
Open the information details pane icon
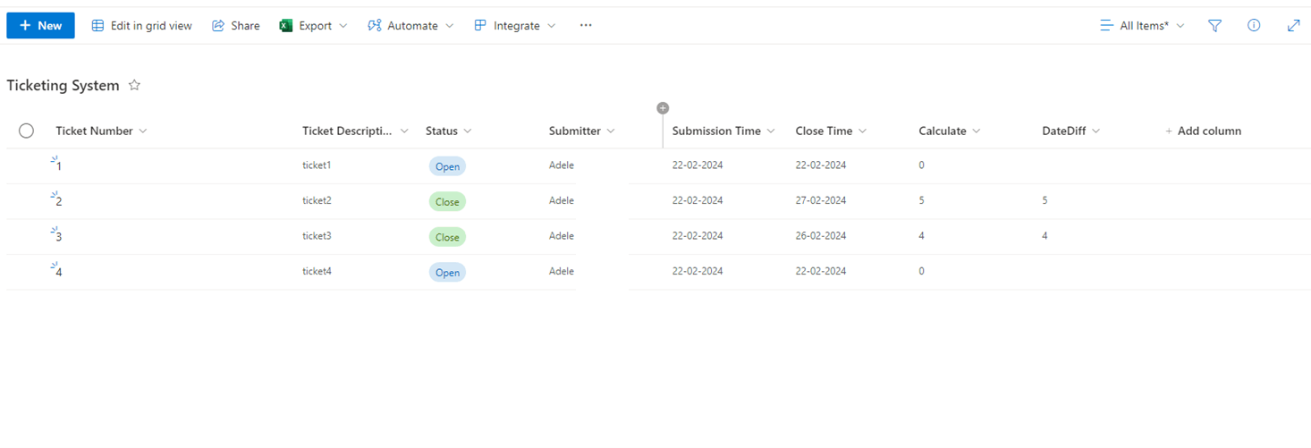click(x=1254, y=26)
